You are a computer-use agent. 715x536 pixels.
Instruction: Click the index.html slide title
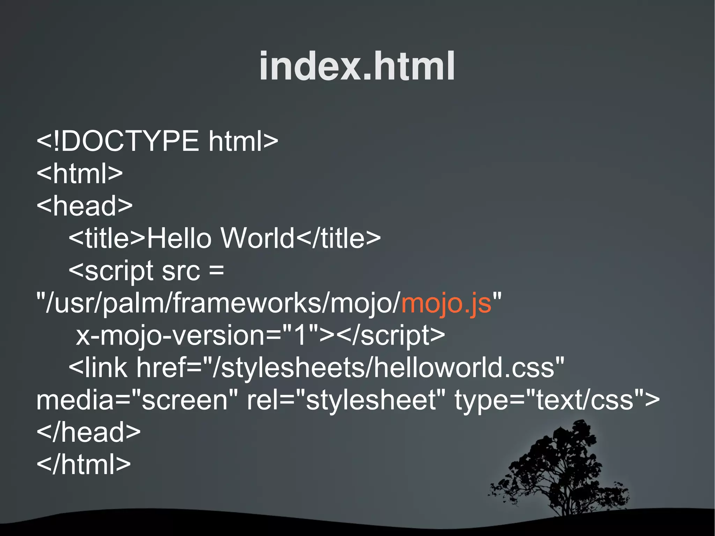357,66
